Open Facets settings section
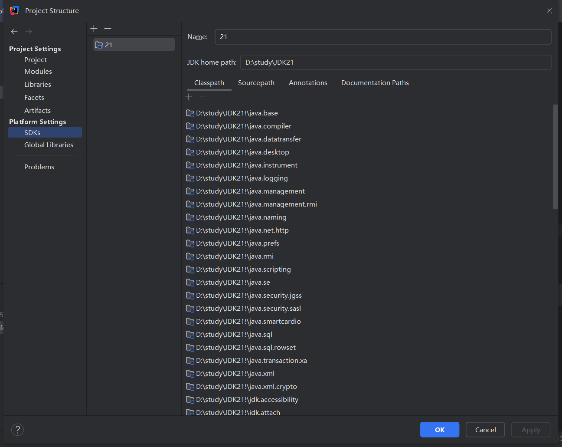 tap(34, 97)
